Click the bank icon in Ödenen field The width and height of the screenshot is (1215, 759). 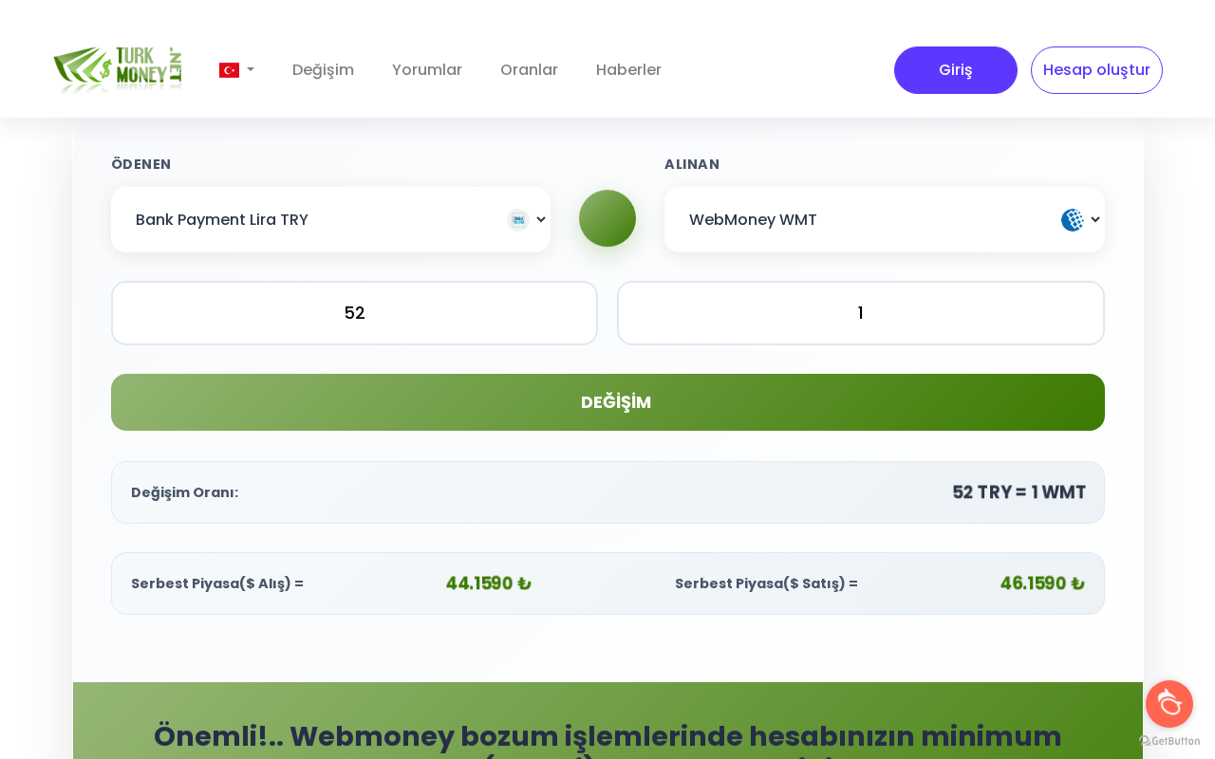pyautogui.click(x=518, y=220)
